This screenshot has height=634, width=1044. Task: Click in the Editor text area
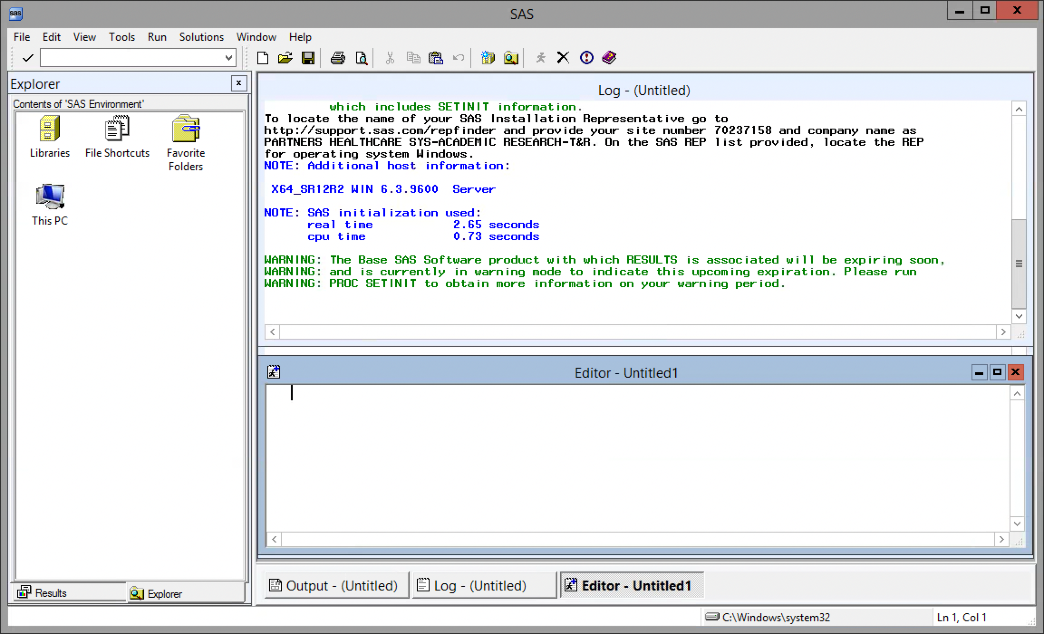click(x=638, y=458)
